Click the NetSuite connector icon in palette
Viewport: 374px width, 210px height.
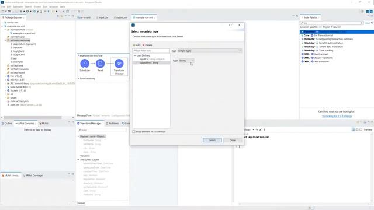coord(303,39)
